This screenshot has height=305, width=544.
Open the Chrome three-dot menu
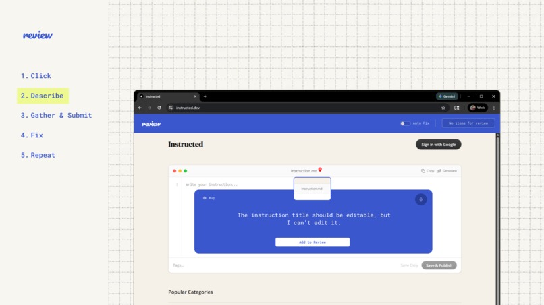point(494,108)
